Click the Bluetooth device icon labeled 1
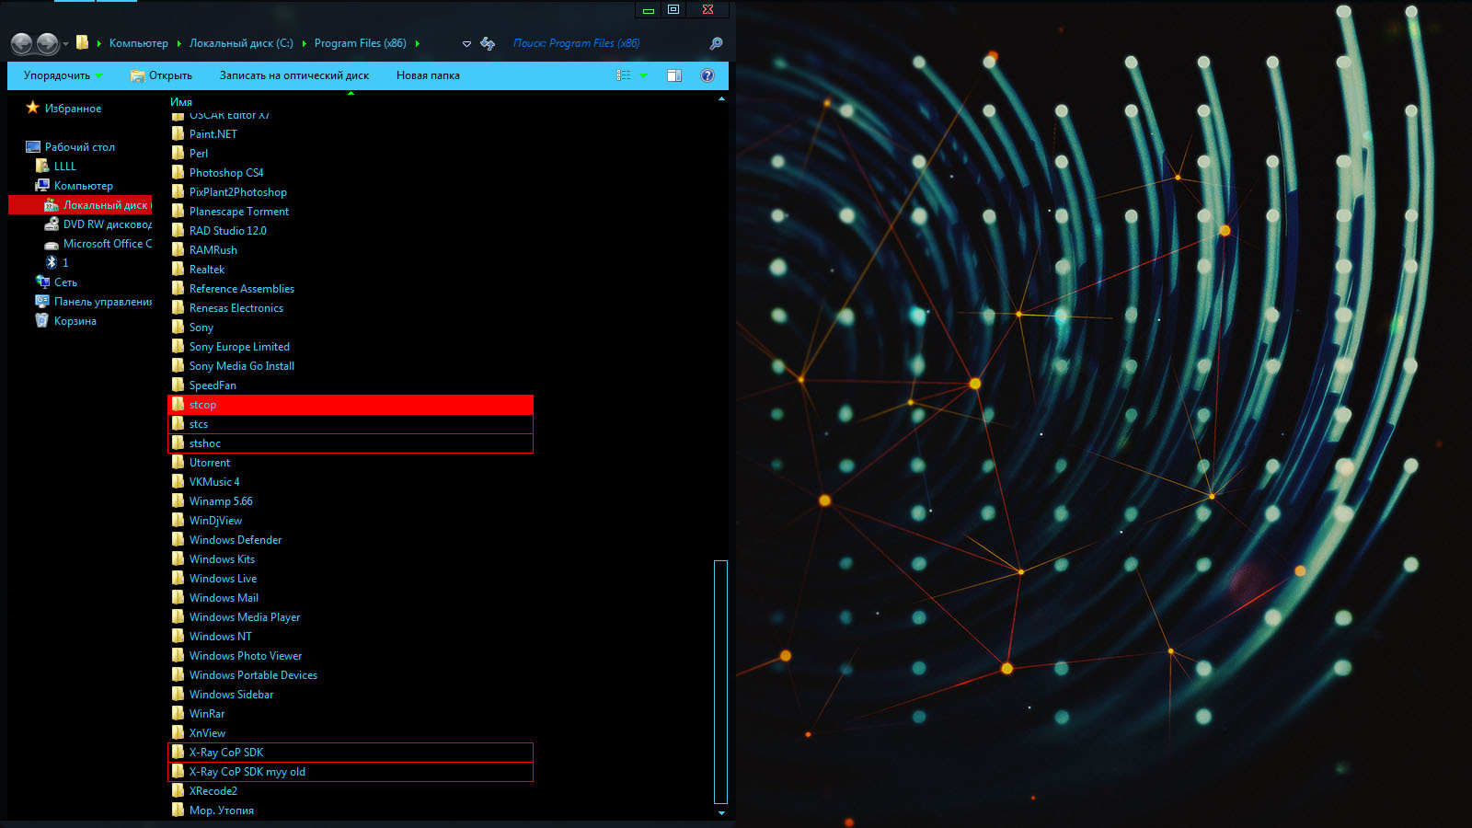This screenshot has height=828, width=1472. pos(52,262)
